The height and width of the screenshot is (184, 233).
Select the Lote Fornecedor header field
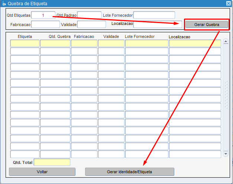154,15
